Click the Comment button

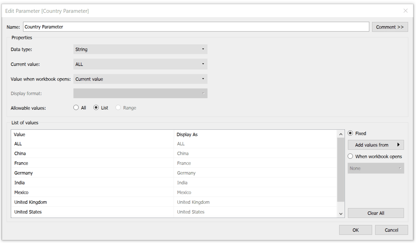[390, 27]
